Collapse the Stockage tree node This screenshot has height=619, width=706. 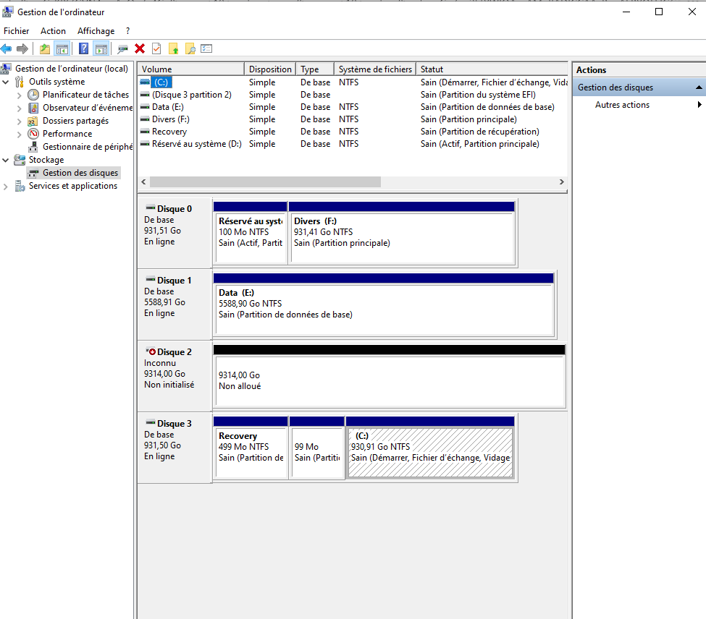[x=5, y=160]
